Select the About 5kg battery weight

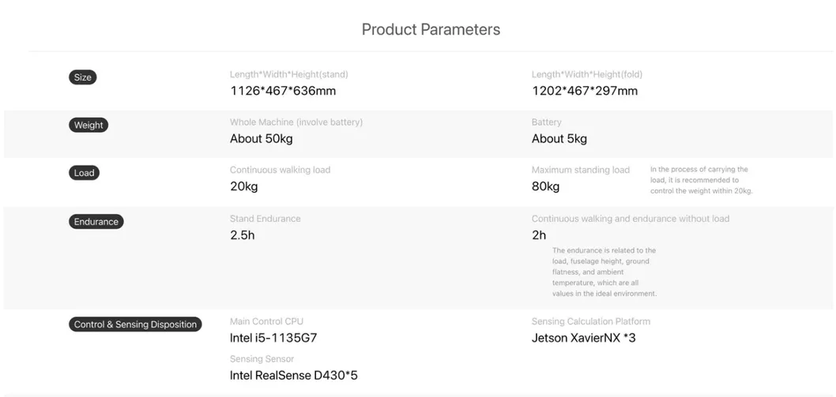559,139
